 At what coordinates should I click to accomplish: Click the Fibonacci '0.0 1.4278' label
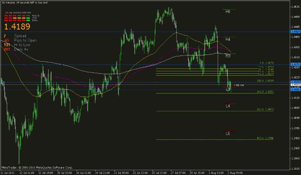(267, 63)
